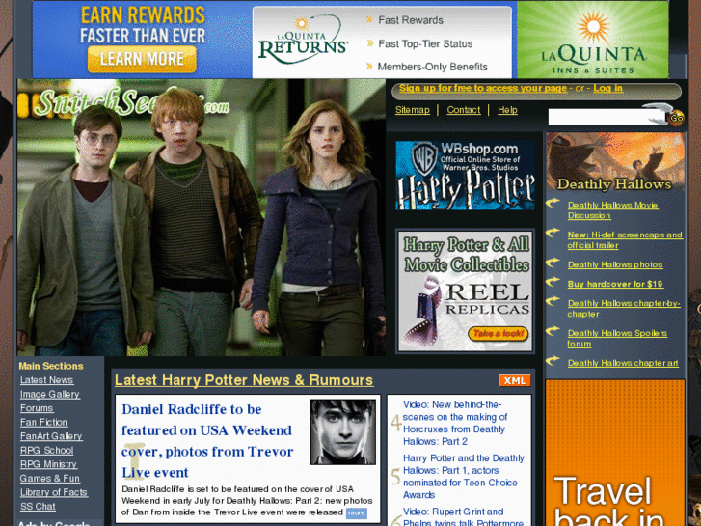Open Forums in Main Sections
The image size is (701, 526).
coord(37,408)
